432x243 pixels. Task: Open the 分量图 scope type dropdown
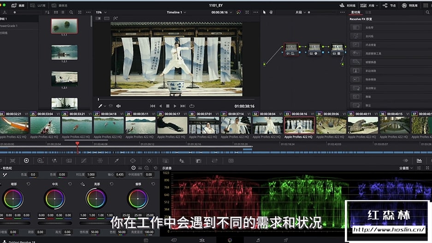pyautogui.click(x=406, y=168)
